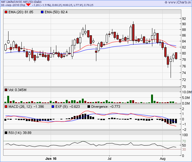Click the Divergence: -0.773 label

[106, 107]
